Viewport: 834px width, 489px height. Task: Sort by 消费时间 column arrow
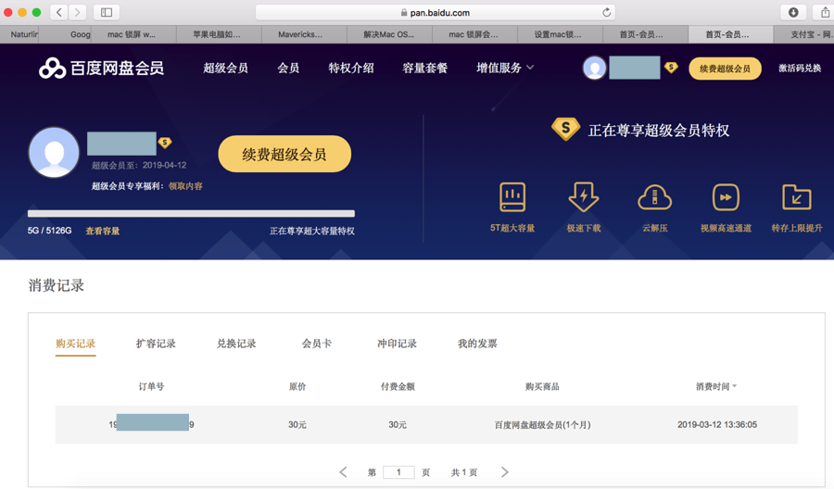735,386
